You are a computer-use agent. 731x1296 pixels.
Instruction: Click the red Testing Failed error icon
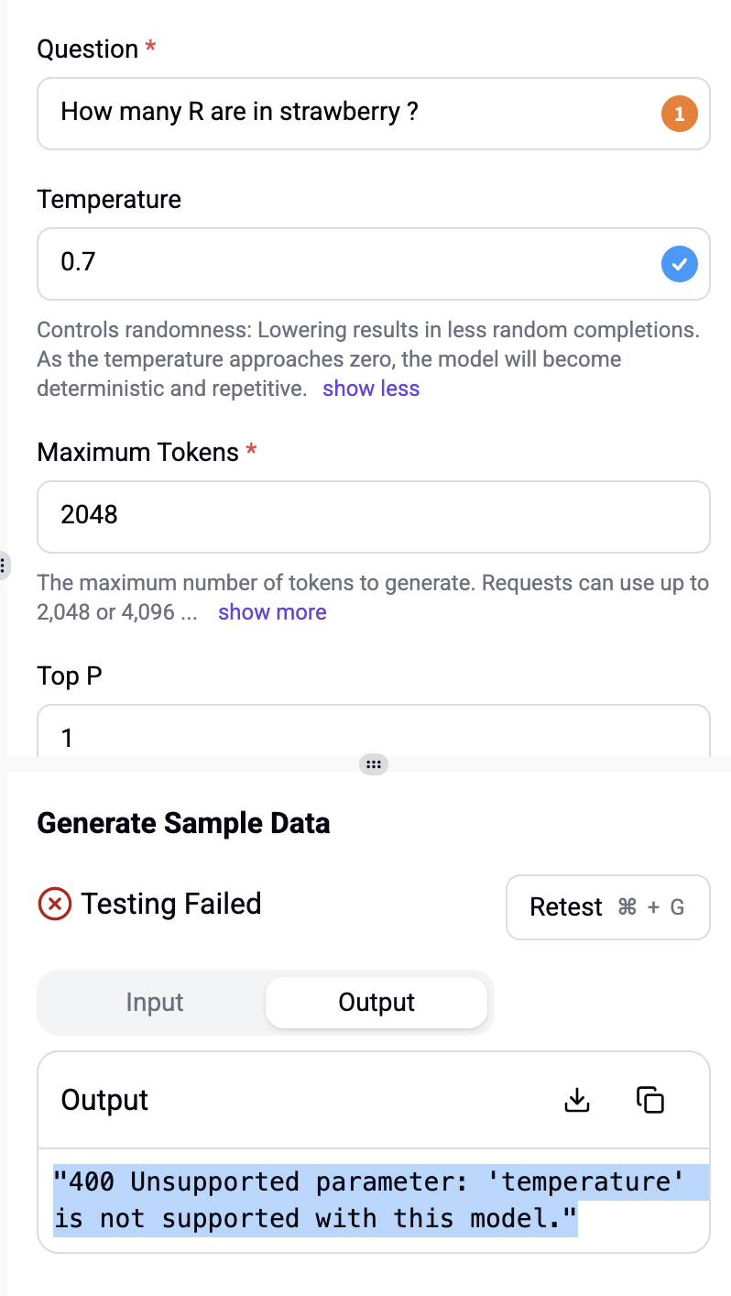click(54, 905)
